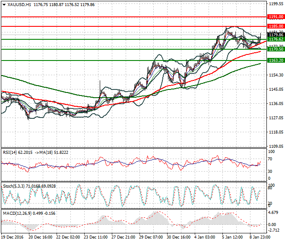Click the 1136.05 price axis value
Image resolution: width=285 pixels, height=242 pixels.
[x=276, y=103]
